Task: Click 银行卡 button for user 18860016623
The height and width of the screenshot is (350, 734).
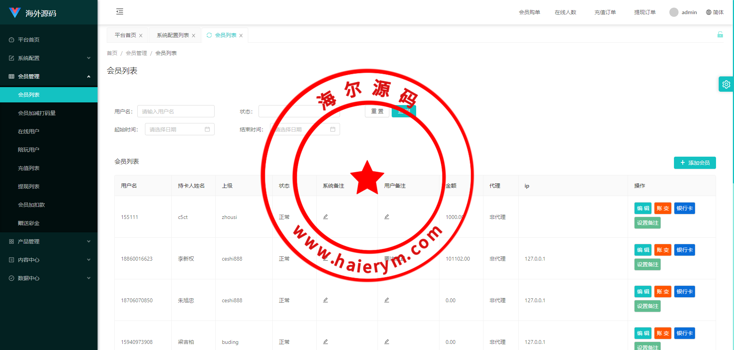Action: coord(684,250)
